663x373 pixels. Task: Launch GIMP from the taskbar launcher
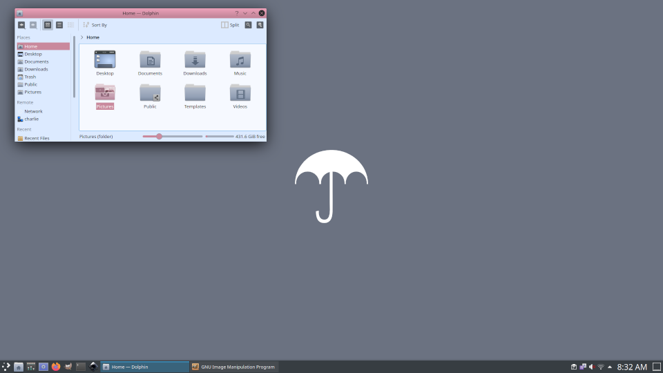pyautogui.click(x=68, y=367)
